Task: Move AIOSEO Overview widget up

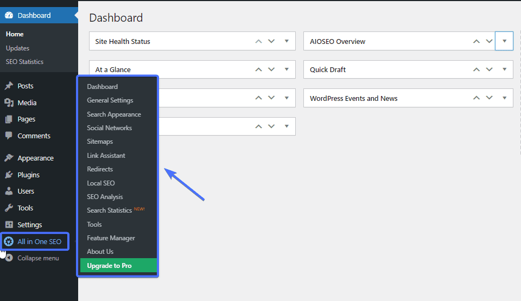Action: [476, 41]
